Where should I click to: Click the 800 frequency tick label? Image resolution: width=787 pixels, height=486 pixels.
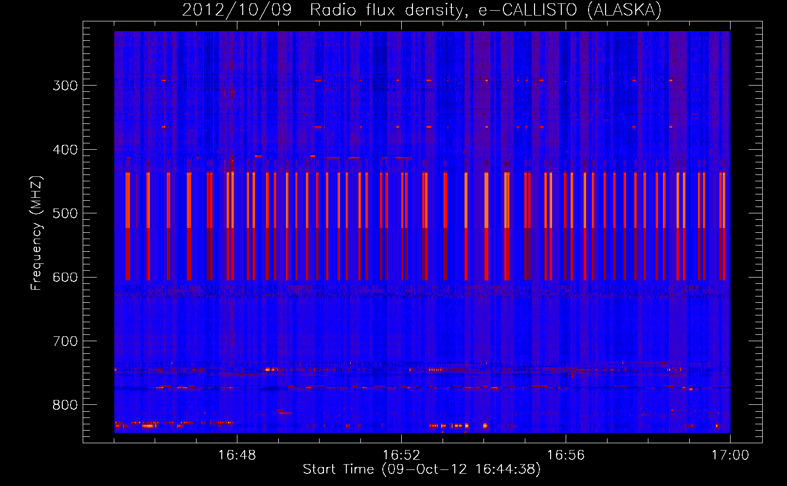click(65, 405)
